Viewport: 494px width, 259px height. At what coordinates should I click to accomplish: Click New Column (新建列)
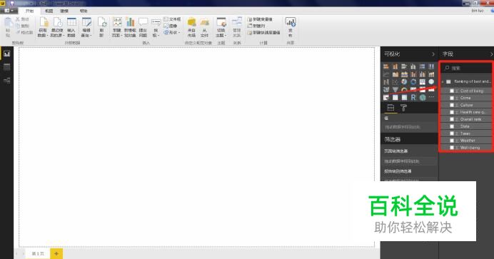click(256, 26)
